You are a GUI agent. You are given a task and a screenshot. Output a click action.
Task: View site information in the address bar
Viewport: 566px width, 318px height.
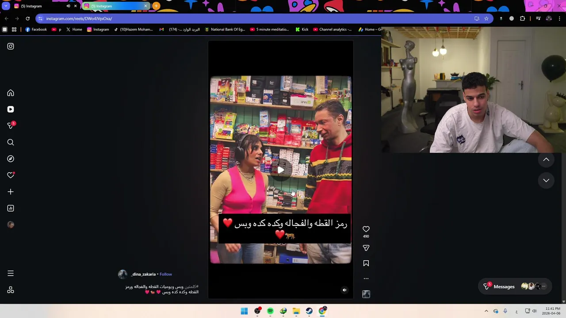coord(40,19)
